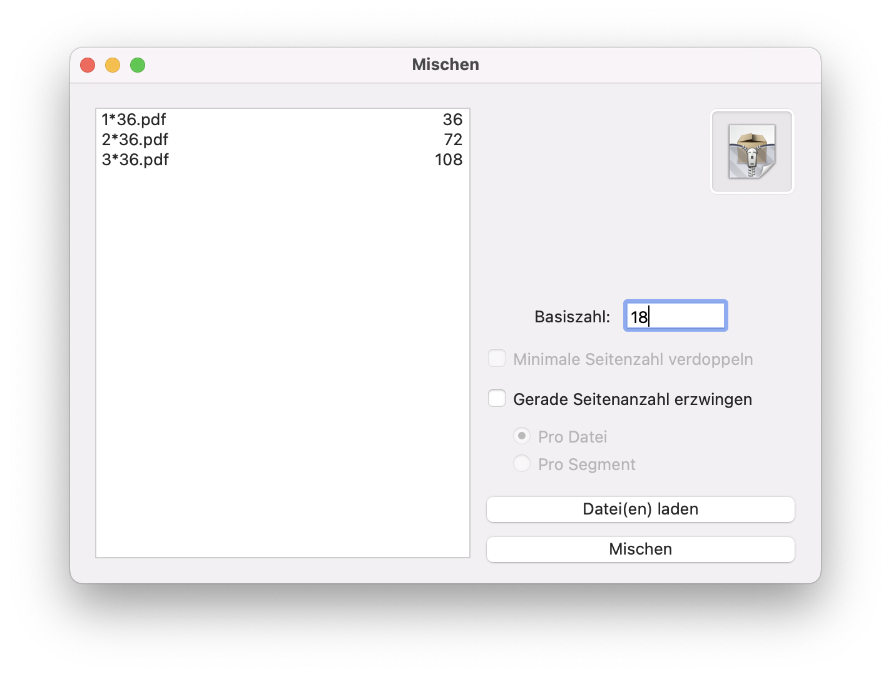891x676 pixels.
Task: Select the 3*36.pdf file row
Action: [x=282, y=160]
